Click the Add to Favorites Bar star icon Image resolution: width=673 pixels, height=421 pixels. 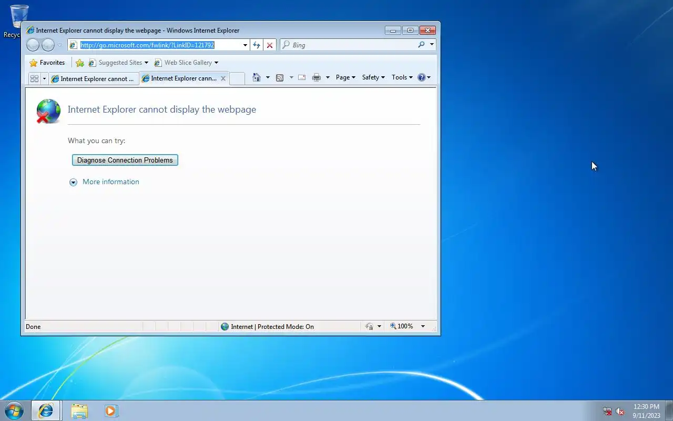[80, 63]
